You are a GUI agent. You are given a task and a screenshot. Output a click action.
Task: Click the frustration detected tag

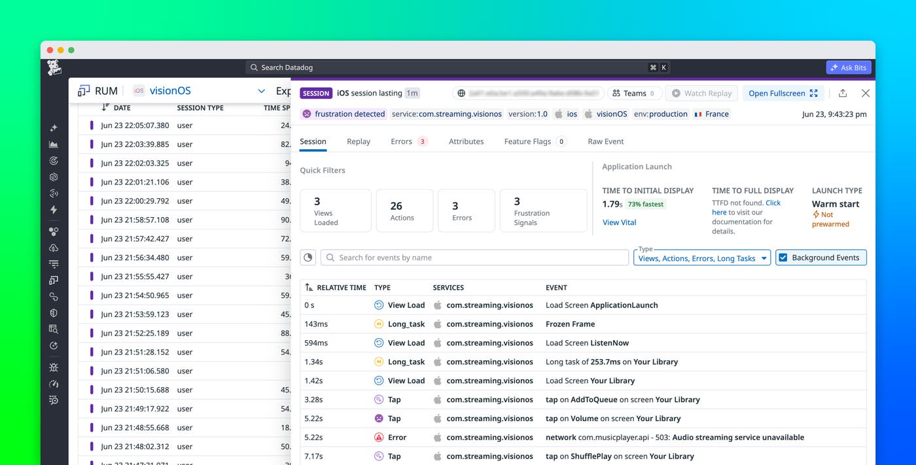(x=343, y=114)
